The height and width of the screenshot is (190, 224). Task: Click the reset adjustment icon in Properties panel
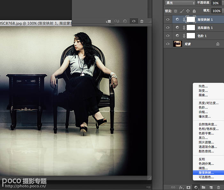coord(125,21)
